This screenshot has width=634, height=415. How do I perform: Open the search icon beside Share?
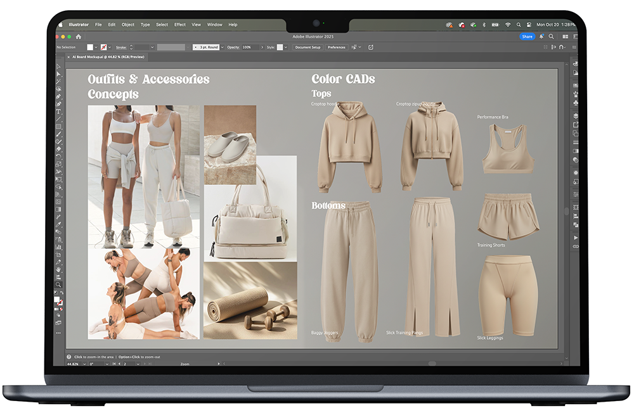click(551, 37)
